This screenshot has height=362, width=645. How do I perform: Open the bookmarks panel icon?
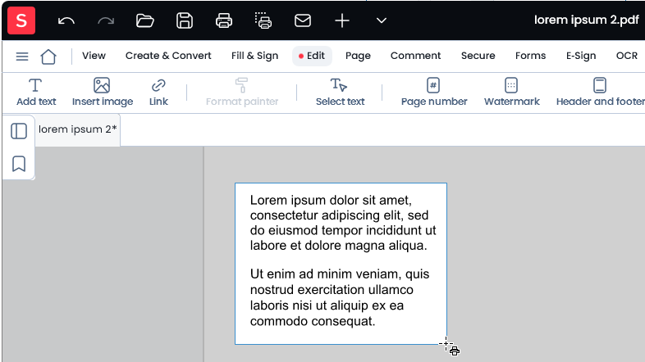[x=19, y=164]
